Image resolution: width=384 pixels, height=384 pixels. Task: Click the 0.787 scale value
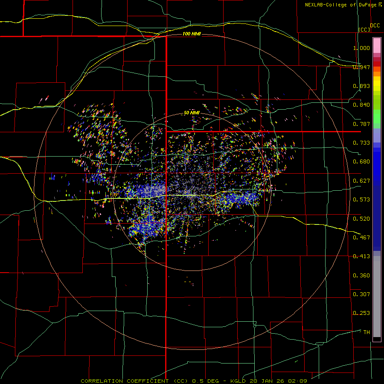[x=361, y=124]
